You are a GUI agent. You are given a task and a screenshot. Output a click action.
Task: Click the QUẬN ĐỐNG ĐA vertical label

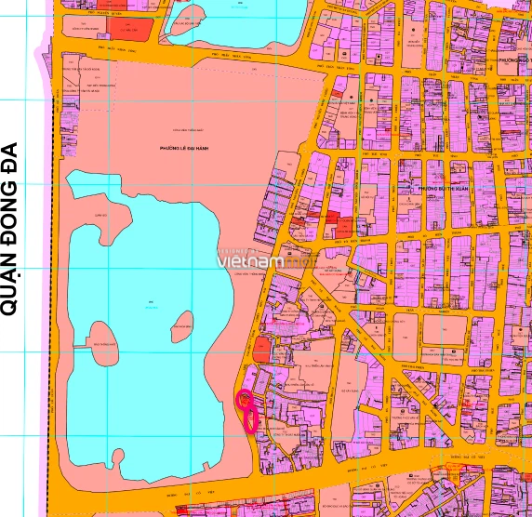click(x=9, y=229)
